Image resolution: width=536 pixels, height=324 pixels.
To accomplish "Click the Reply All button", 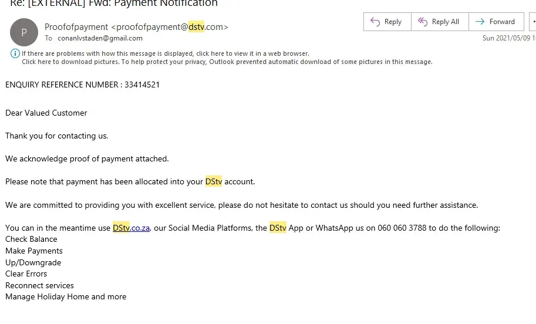I will pos(439,22).
